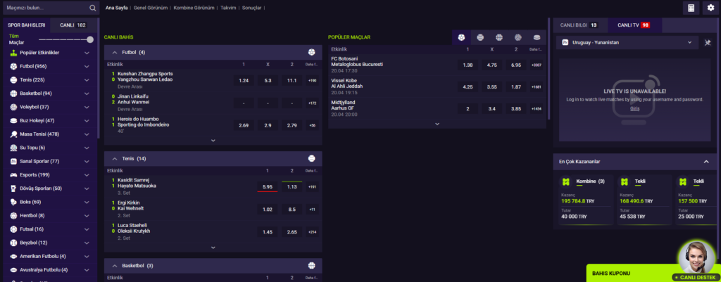
Task: Open the Sonuçlar menu item
Action: (251, 8)
